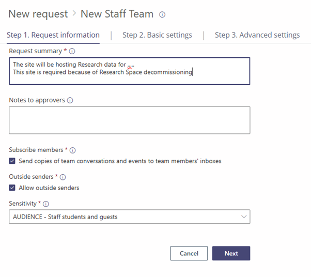Open the Sensitivity dropdown showing AUDIENCE
Viewport: 311px width, 277px height.
point(129,217)
